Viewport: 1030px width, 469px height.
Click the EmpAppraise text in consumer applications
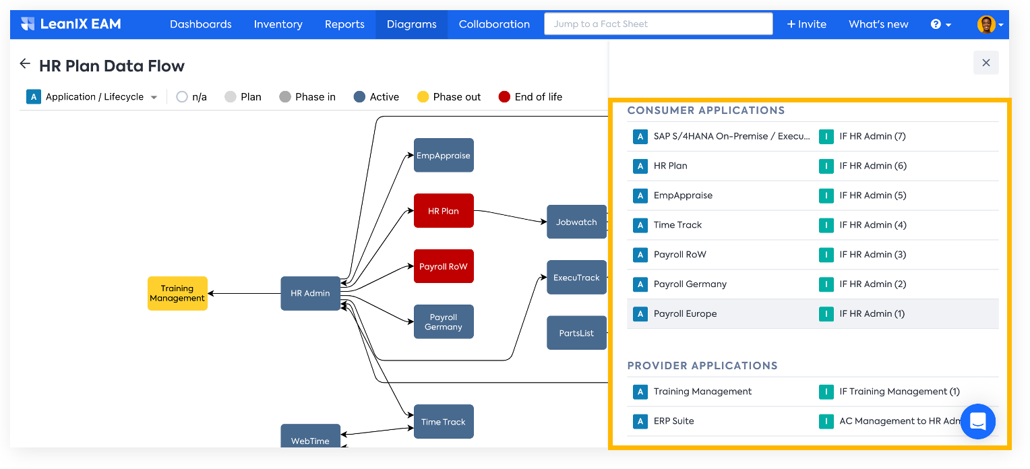click(x=684, y=195)
